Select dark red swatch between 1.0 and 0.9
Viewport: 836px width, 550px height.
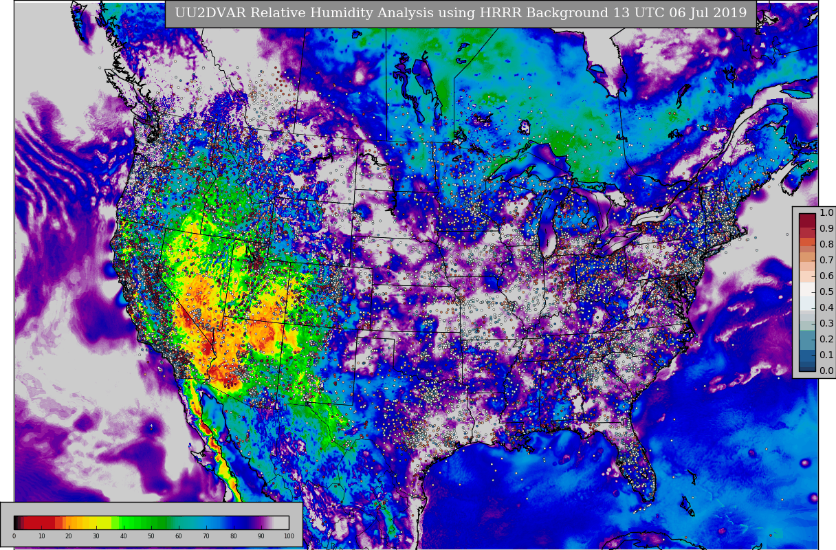[807, 221]
